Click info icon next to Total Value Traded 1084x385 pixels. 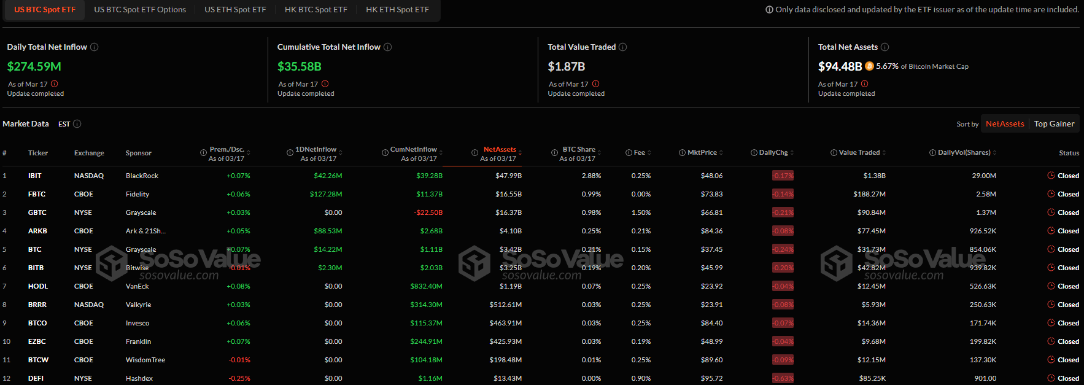(x=623, y=47)
